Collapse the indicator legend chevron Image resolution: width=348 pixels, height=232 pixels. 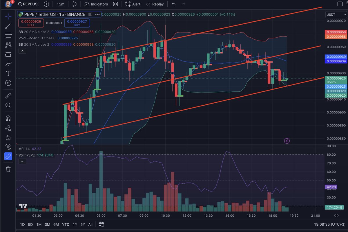22,51
